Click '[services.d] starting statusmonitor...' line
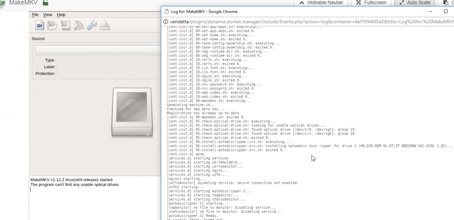 (x=206, y=199)
